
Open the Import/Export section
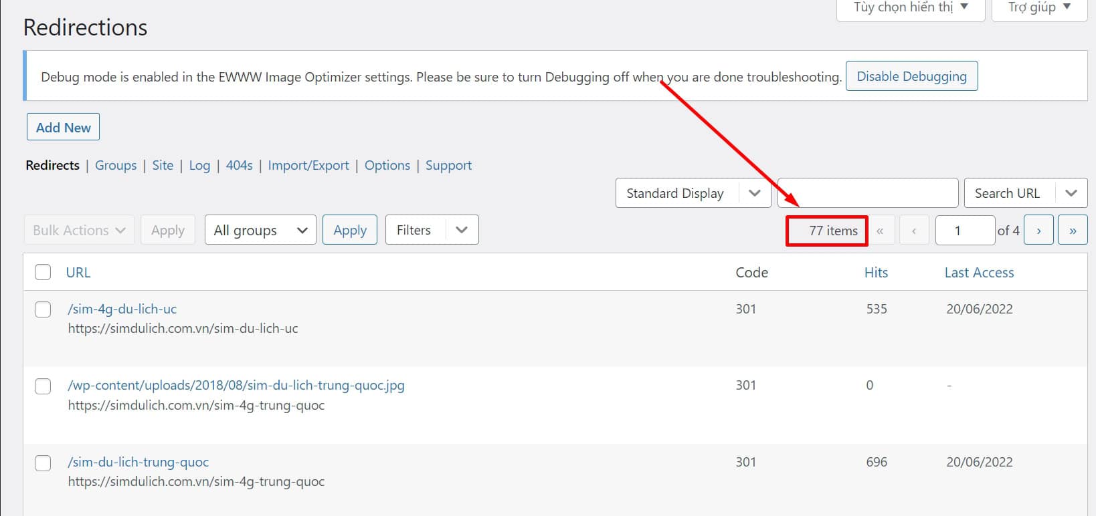click(308, 165)
